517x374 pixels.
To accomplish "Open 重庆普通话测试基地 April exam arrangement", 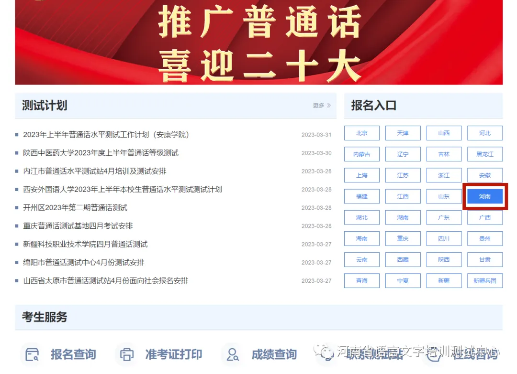I will tap(78, 226).
